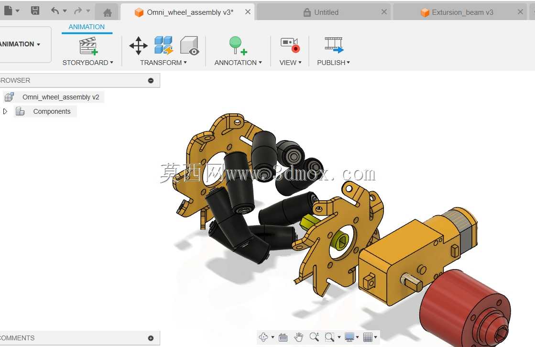Open the undo history dropdown arrow

[x=65, y=11]
